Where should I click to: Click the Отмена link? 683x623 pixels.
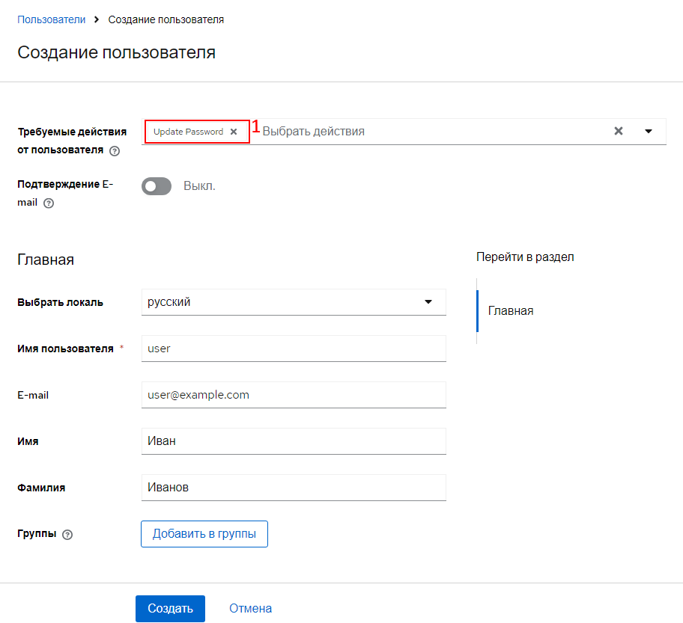250,609
